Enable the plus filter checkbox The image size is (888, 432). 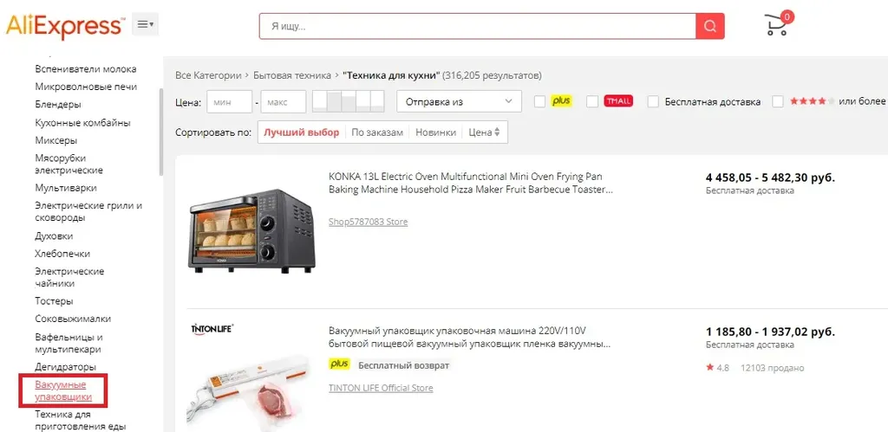tap(540, 102)
